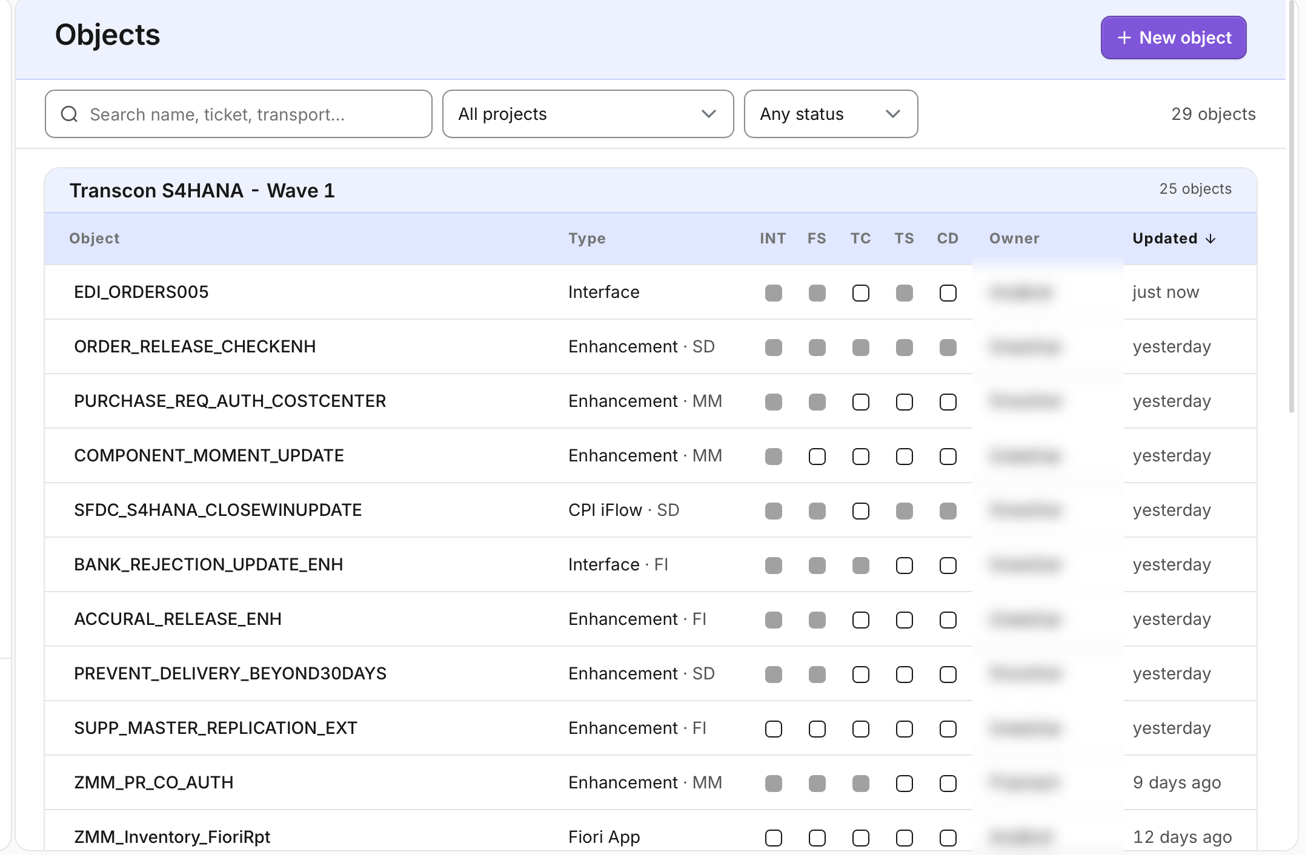
Task: Click EDI_ORDERS005 INT status square
Action: (x=773, y=292)
